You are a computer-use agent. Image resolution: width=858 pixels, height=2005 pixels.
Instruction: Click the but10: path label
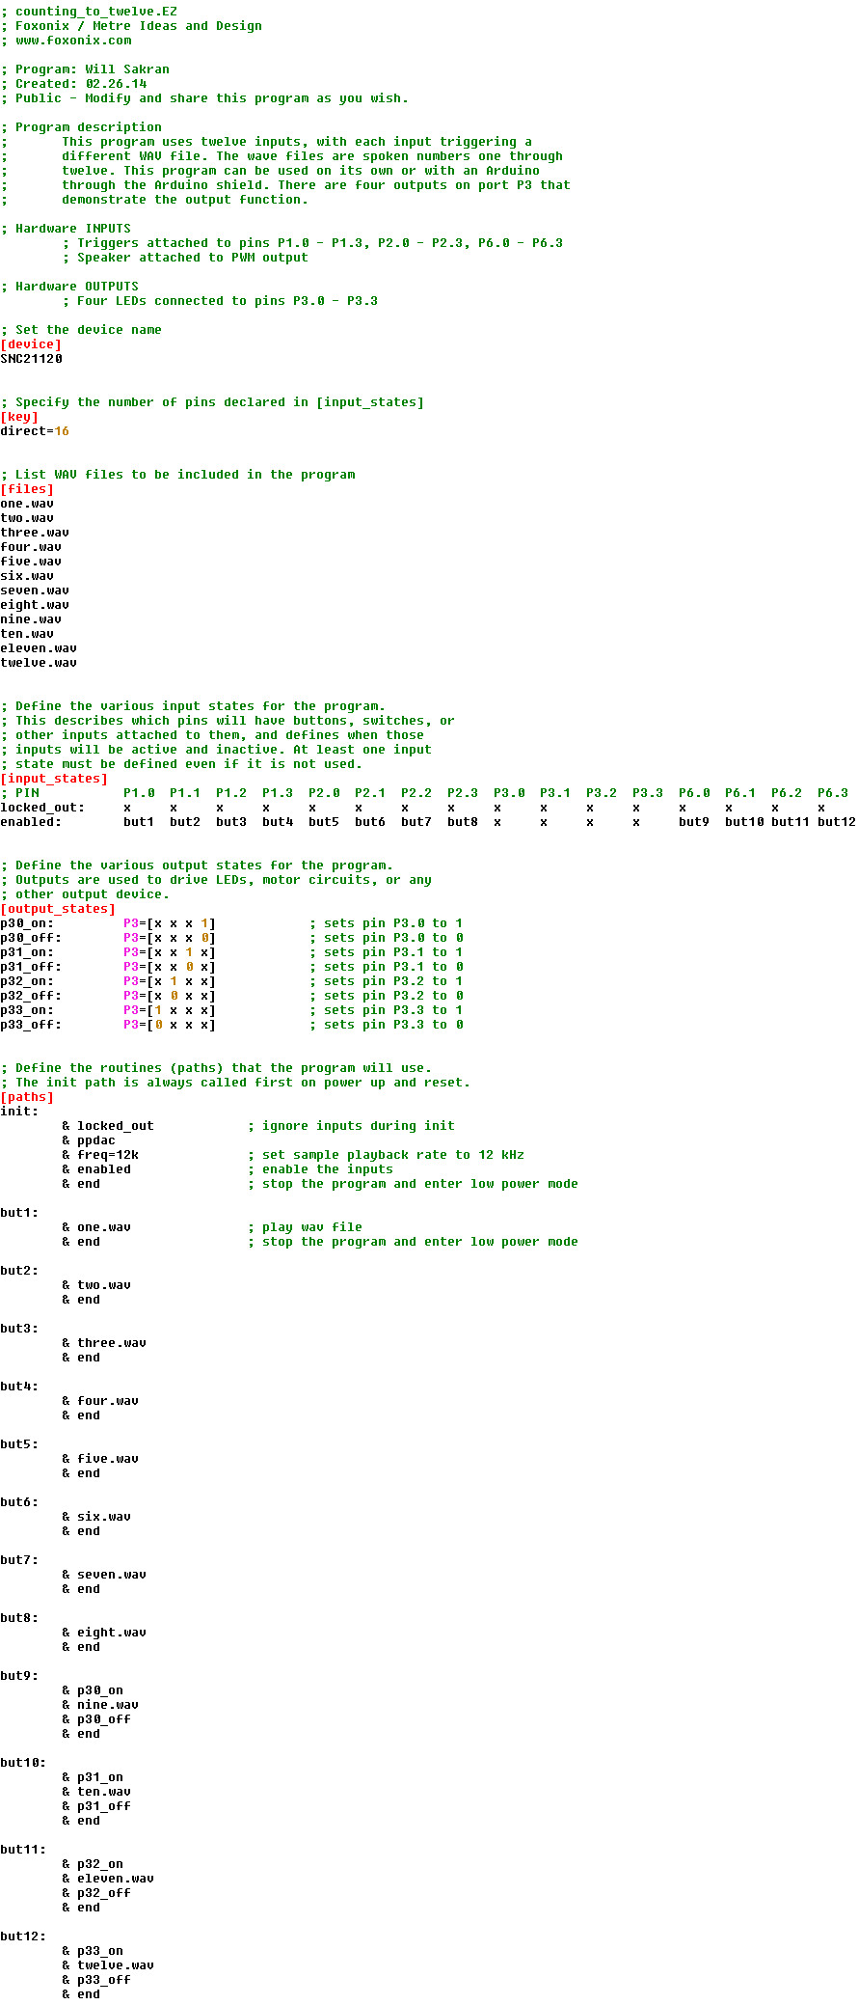(x=23, y=1763)
